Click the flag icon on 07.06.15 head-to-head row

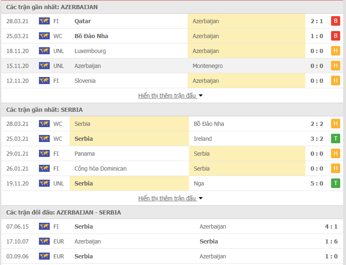pyautogui.click(x=44, y=226)
